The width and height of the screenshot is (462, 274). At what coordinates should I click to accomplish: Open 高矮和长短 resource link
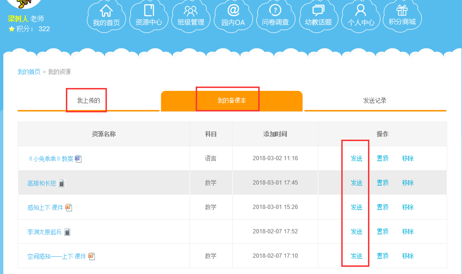tap(42, 183)
